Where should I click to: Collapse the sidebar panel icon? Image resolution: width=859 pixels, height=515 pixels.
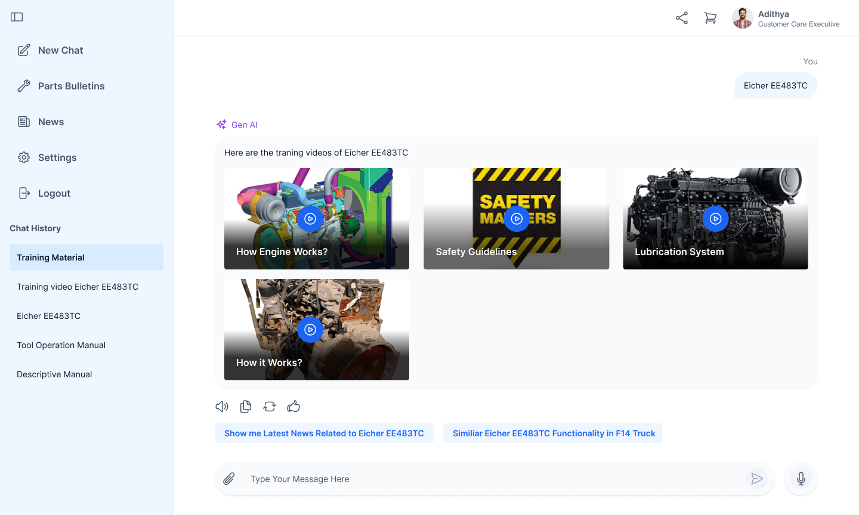pyautogui.click(x=17, y=17)
